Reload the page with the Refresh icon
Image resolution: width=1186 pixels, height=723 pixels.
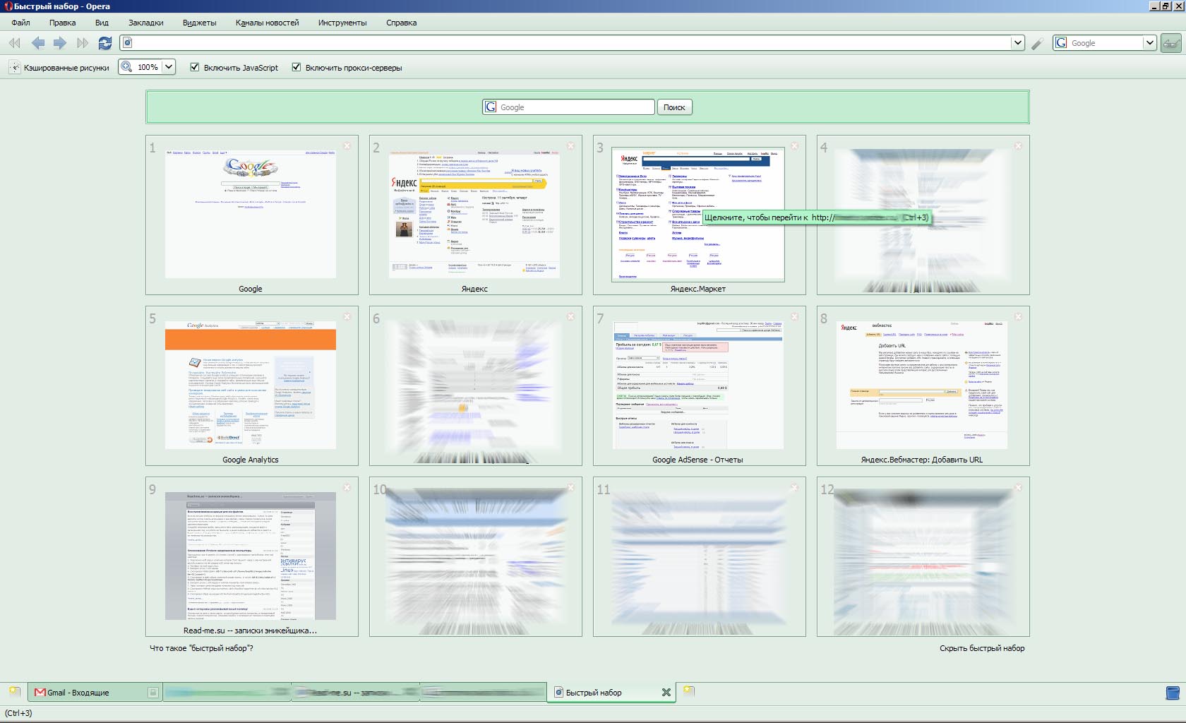[105, 43]
